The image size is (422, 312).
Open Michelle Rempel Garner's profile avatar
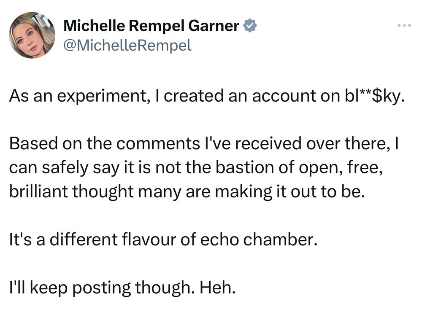click(x=32, y=35)
